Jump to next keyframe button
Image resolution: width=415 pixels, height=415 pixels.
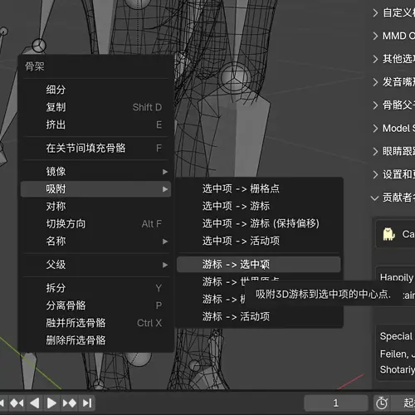70,403
